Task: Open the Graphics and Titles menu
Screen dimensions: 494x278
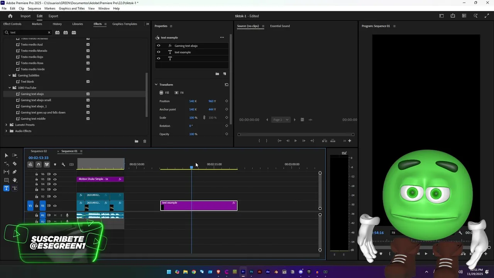Action: click(72, 8)
